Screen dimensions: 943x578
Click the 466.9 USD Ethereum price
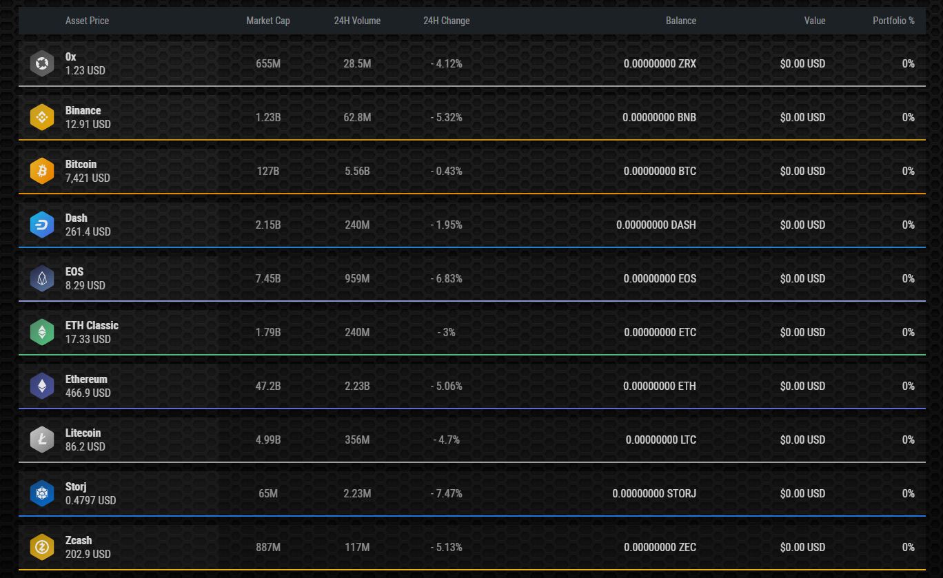tap(88, 393)
